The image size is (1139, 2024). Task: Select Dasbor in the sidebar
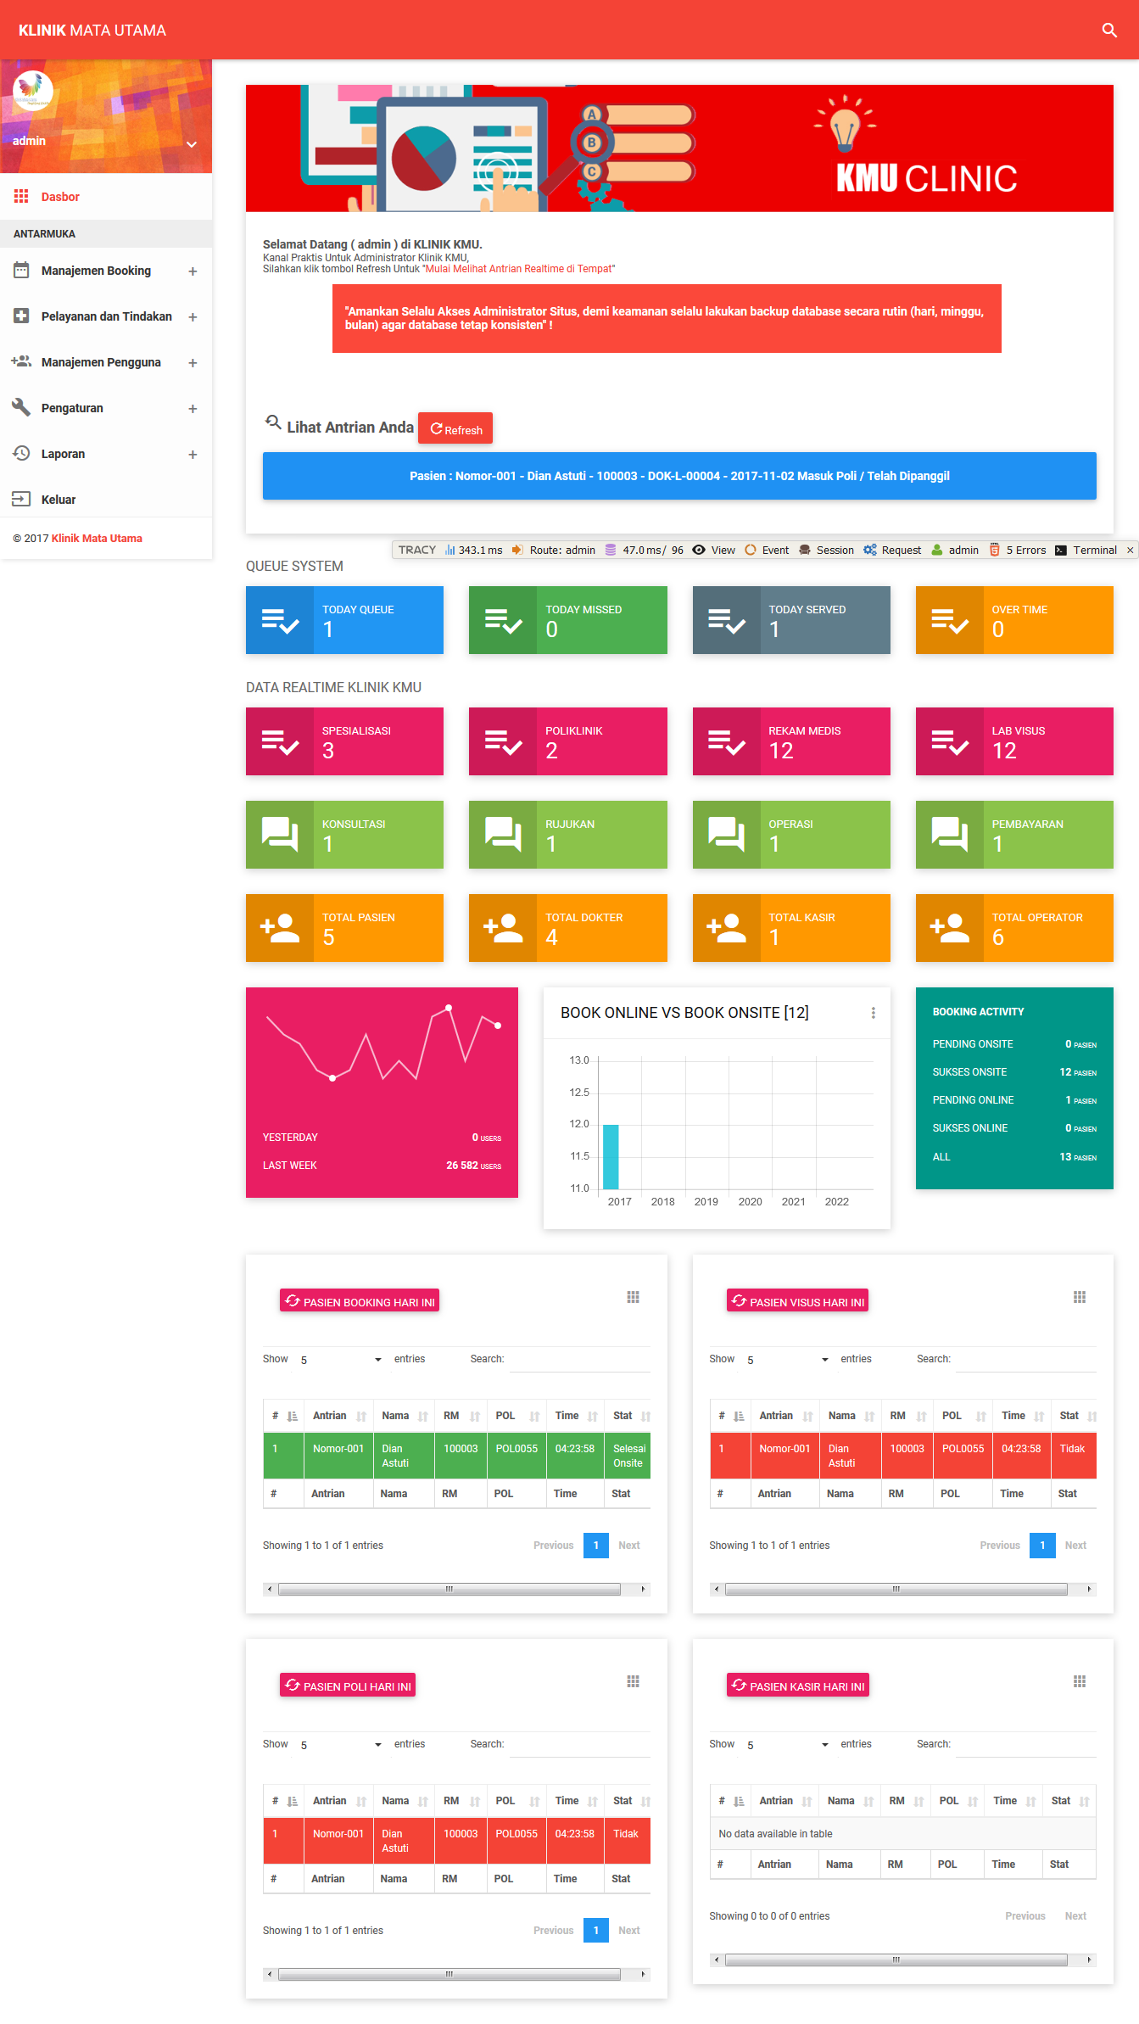point(60,197)
